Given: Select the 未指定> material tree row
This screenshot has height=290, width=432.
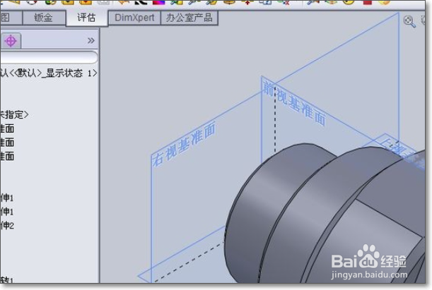Looking at the screenshot, I should (x=14, y=114).
